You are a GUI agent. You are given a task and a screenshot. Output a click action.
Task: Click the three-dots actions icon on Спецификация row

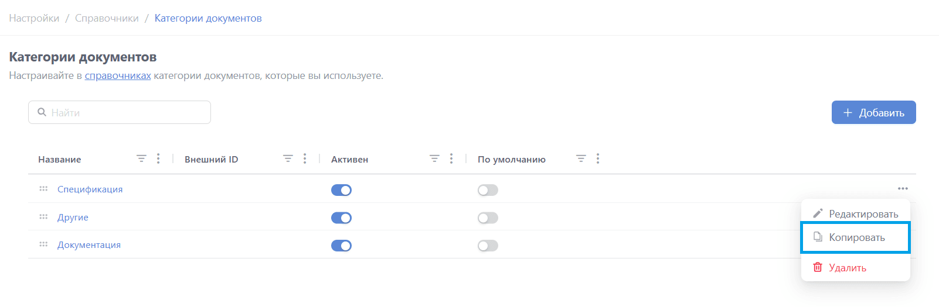point(903,188)
